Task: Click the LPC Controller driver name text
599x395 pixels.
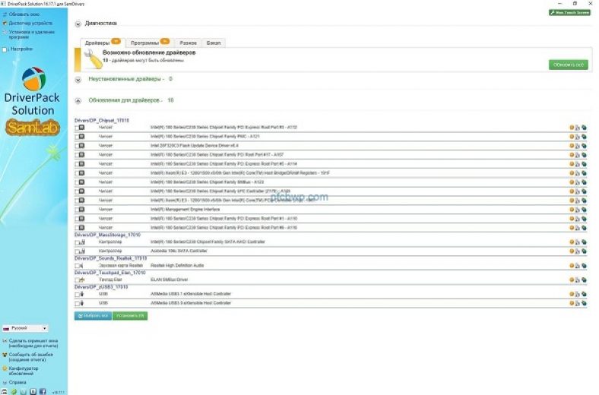Action: pos(220,191)
